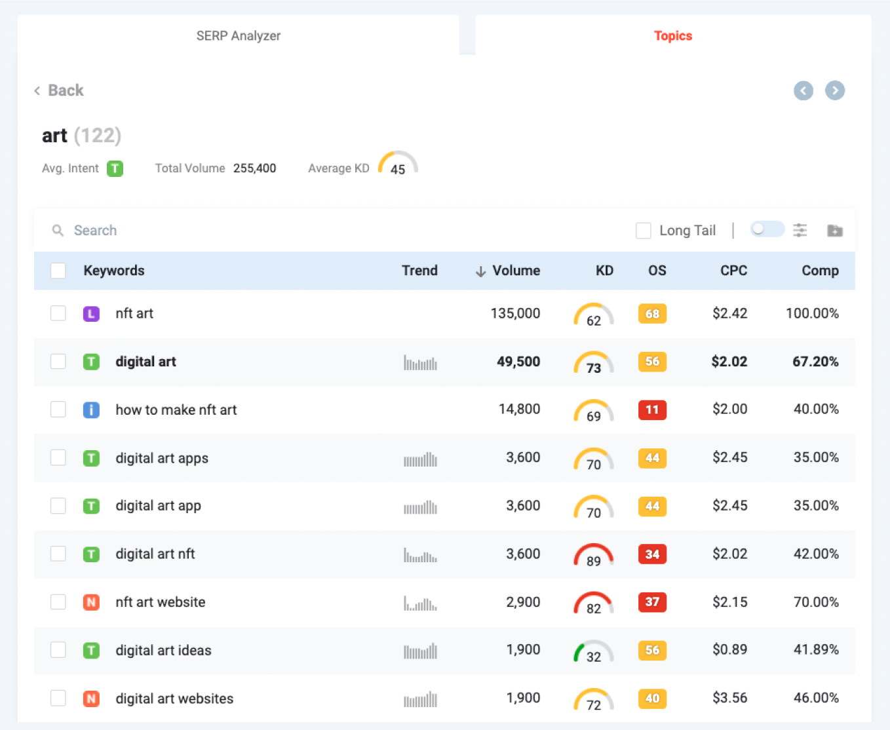Click the Total Volume 255,400 value

tap(255, 168)
